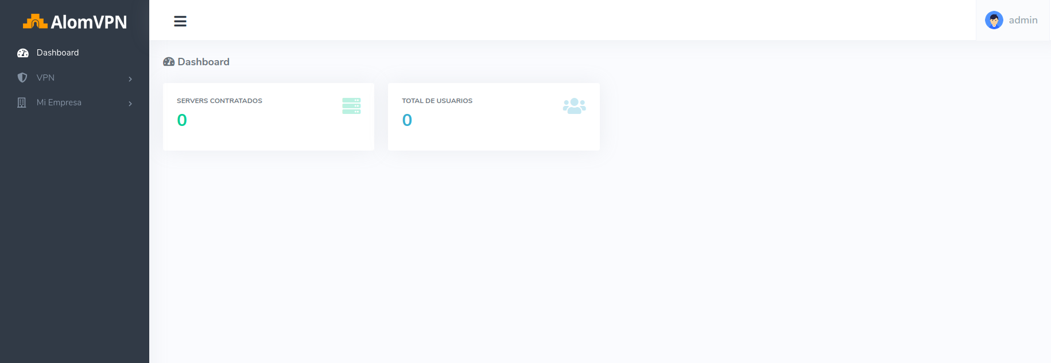
Task: Click the AlomVPN brand name text
Action: 89,22
